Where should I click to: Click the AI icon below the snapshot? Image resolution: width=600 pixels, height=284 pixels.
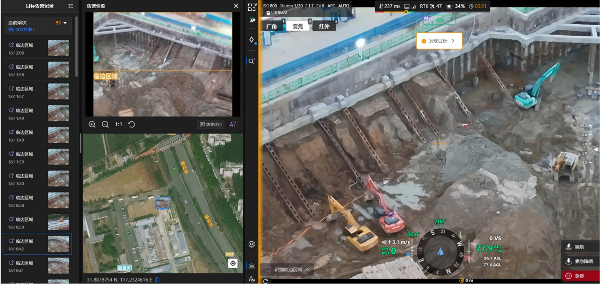(x=232, y=124)
